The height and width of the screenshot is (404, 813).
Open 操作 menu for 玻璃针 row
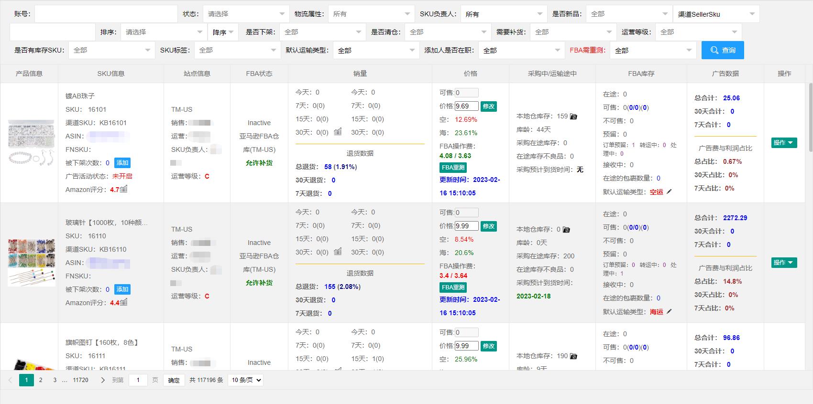tap(784, 263)
